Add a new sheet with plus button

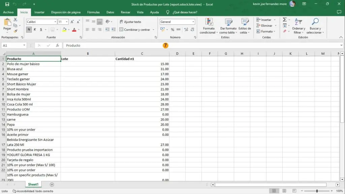tap(52, 185)
